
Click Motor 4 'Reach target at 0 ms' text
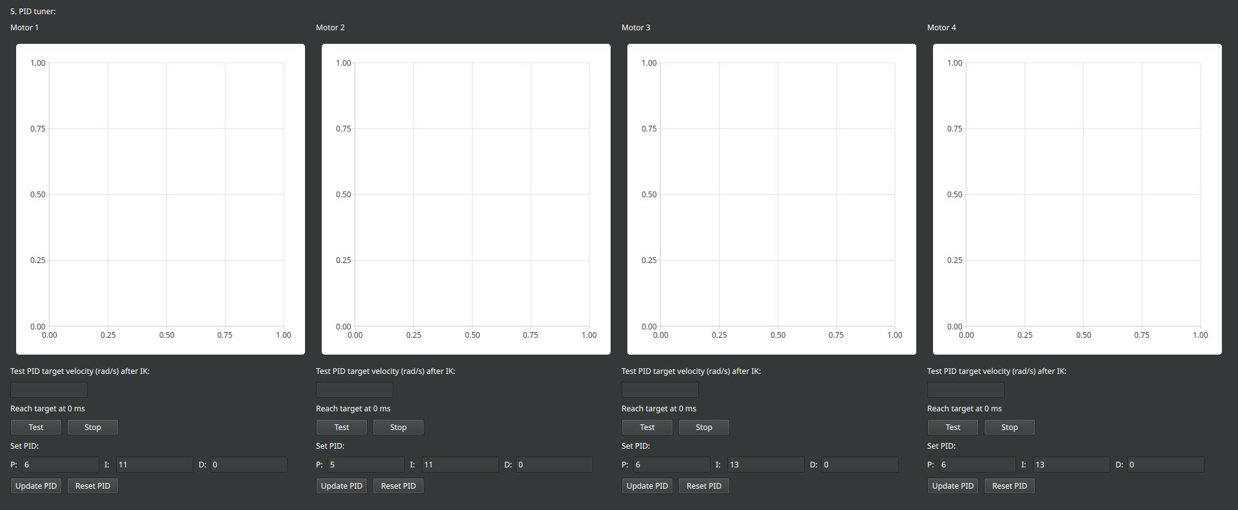(965, 409)
